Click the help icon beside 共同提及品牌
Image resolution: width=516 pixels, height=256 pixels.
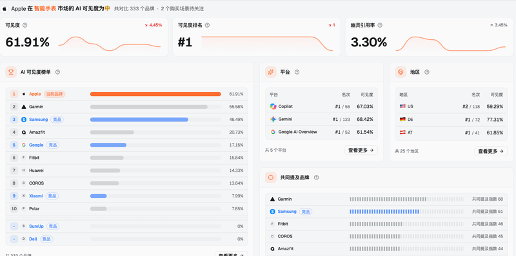(x=316, y=178)
